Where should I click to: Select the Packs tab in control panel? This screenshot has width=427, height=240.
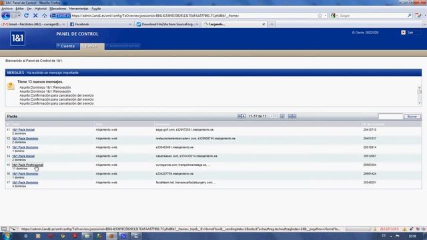[92, 46]
